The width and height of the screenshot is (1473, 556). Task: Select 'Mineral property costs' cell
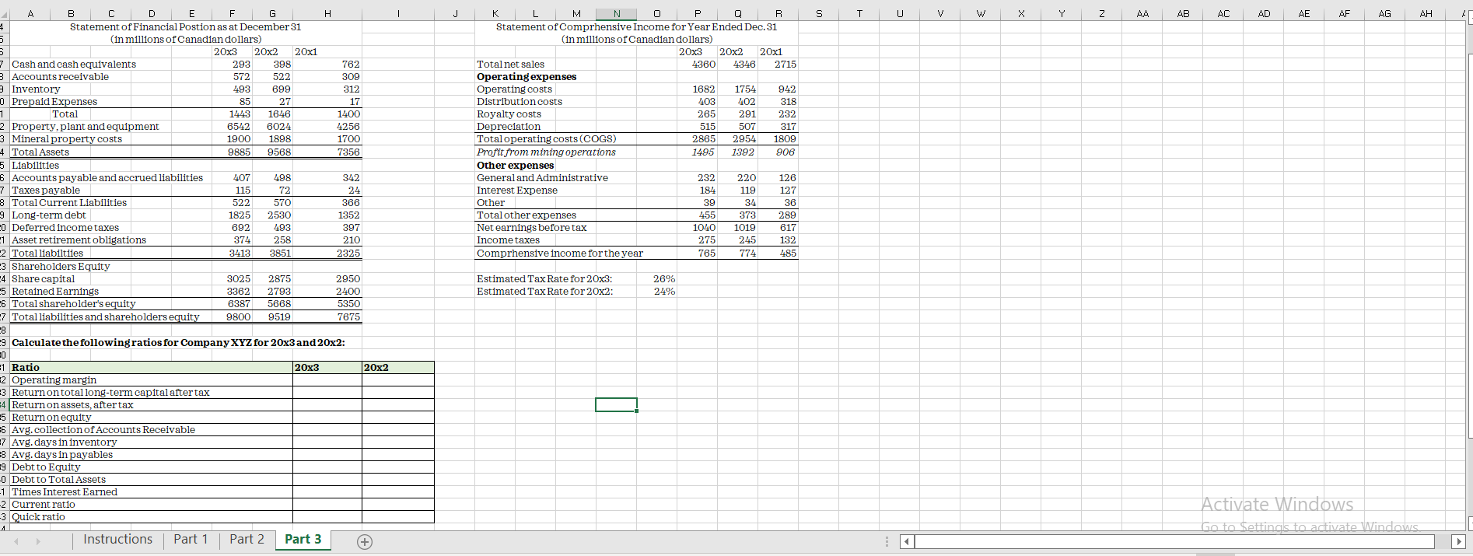pos(67,139)
